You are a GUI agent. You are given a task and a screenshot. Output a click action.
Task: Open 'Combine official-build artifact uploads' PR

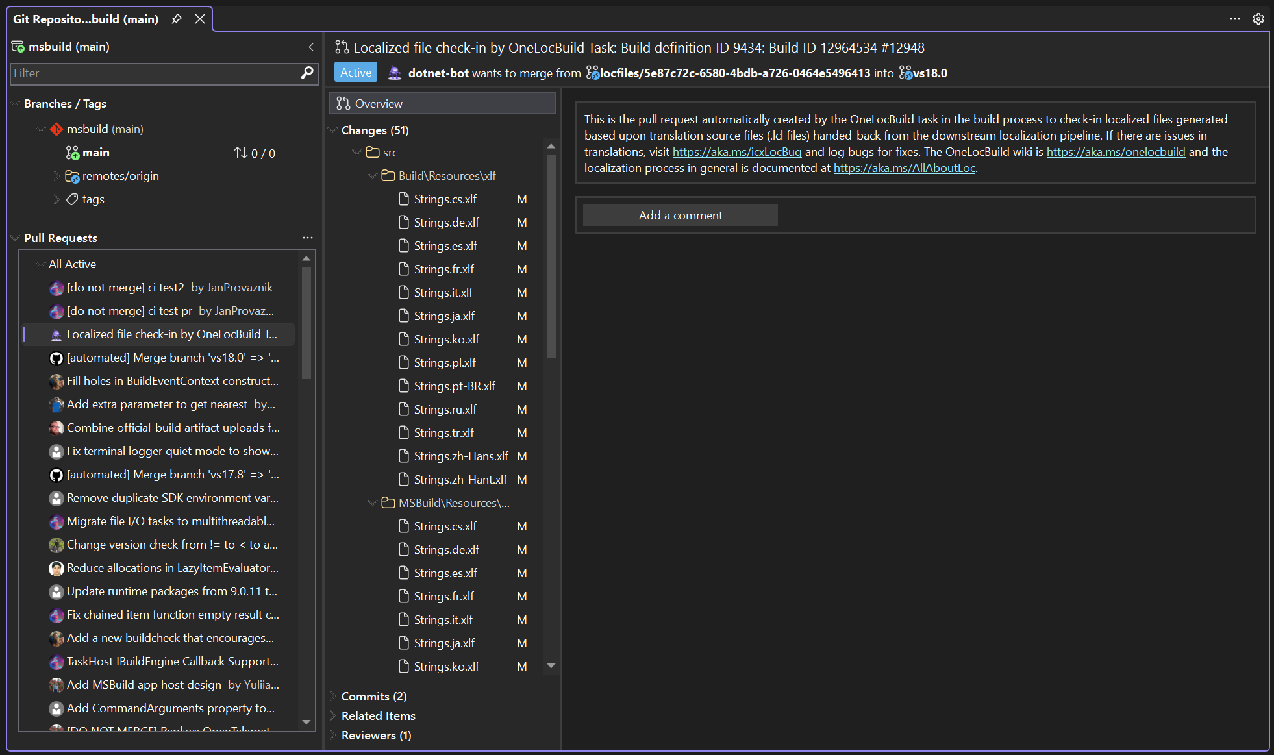173,428
